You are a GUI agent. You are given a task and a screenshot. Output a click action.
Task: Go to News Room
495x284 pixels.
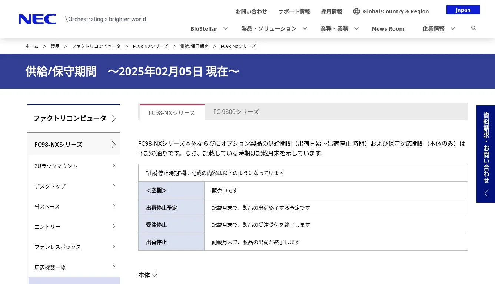pos(388,28)
